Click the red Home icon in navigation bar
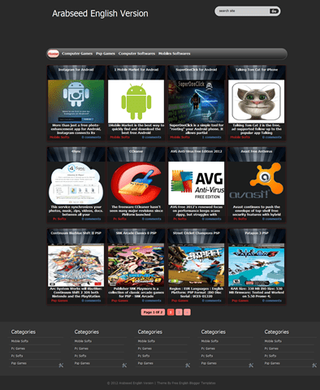The width and height of the screenshot is (320, 390). (x=54, y=54)
